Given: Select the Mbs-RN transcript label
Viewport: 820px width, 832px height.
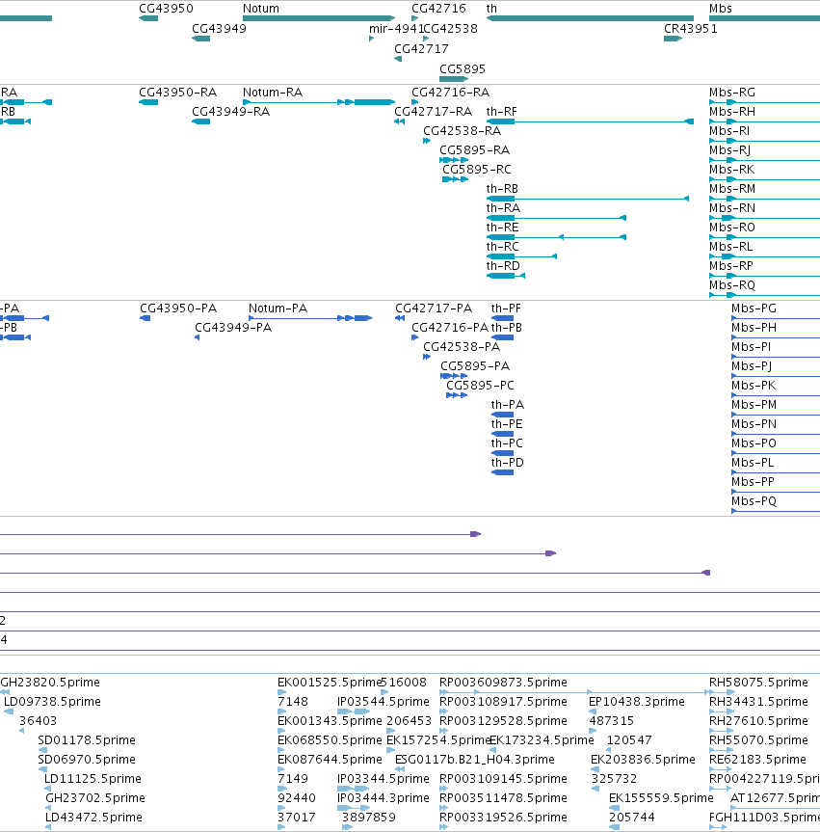Looking at the screenshot, I should (732, 208).
